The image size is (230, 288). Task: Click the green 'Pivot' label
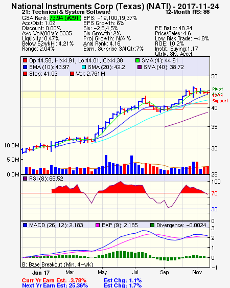(x=218, y=89)
